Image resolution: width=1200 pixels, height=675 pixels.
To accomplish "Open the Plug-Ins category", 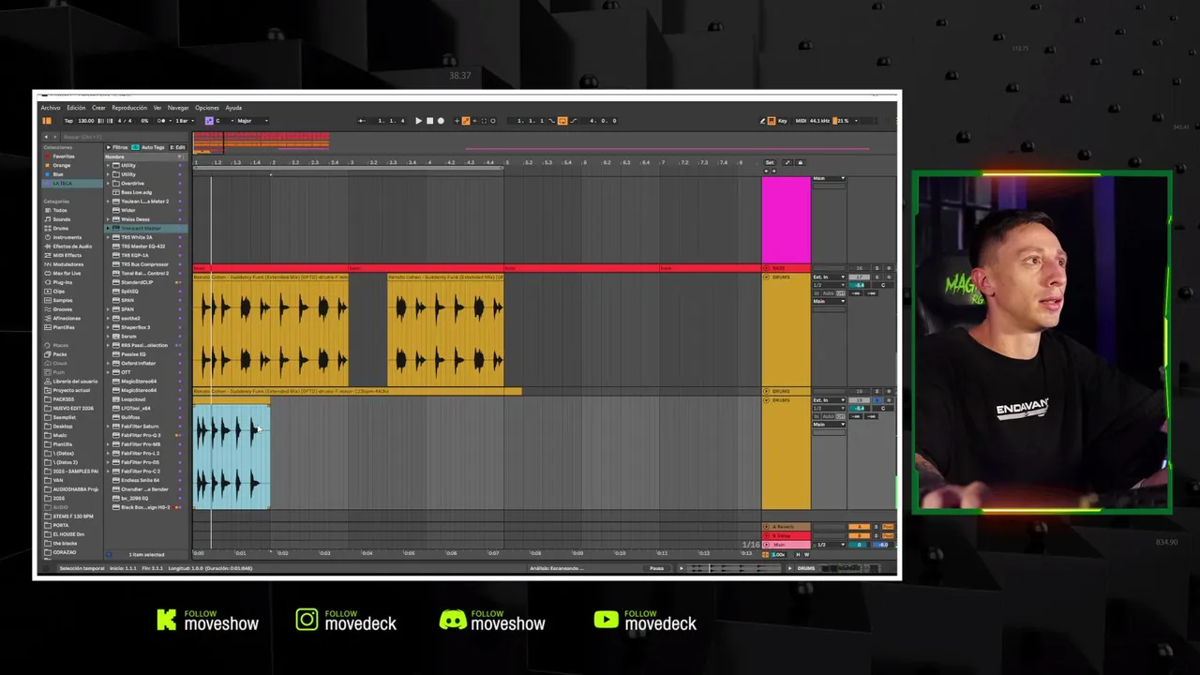I will [x=62, y=282].
